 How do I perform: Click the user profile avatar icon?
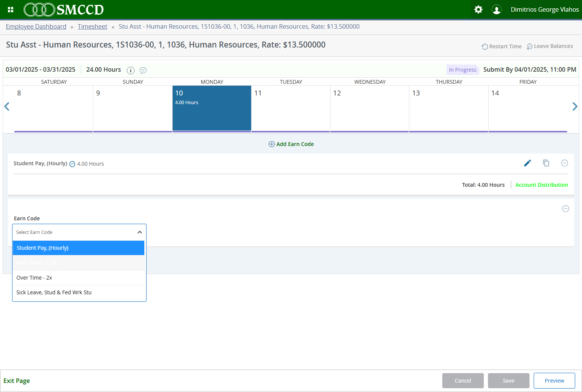pos(497,9)
